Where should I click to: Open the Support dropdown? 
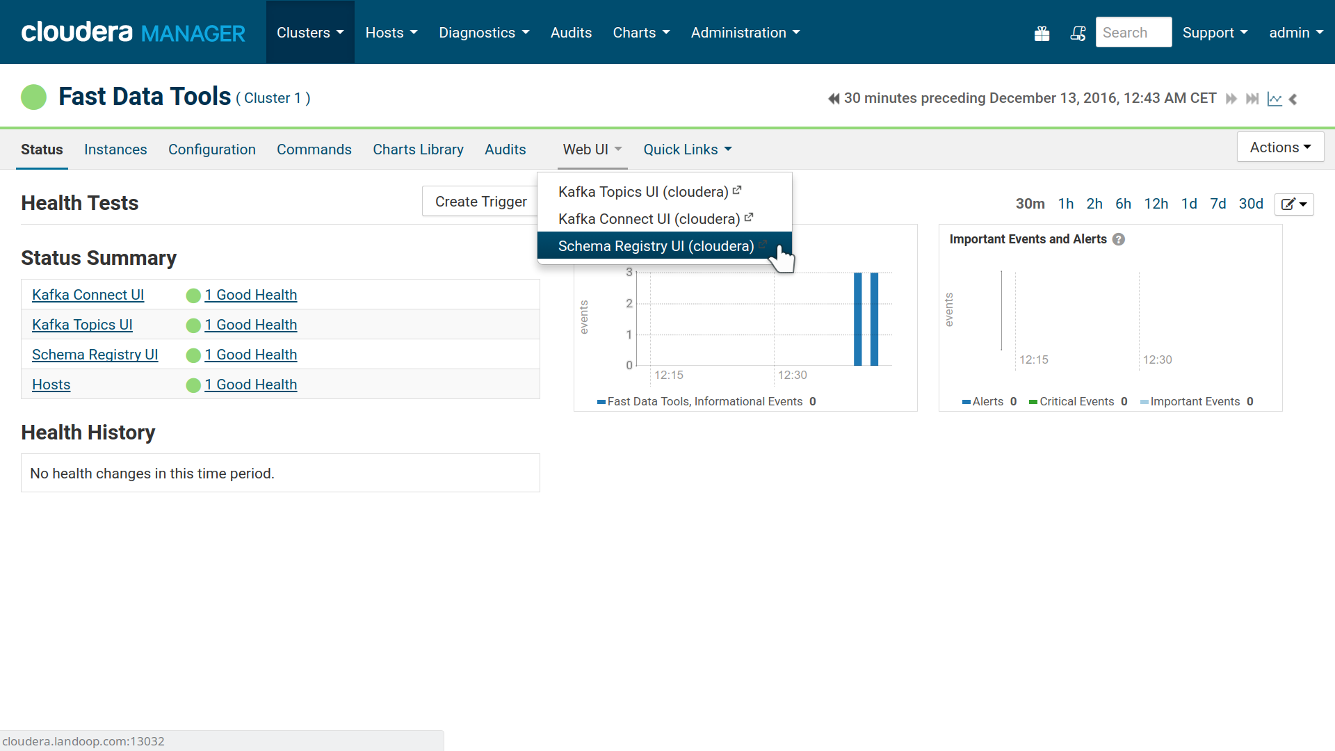(1215, 32)
